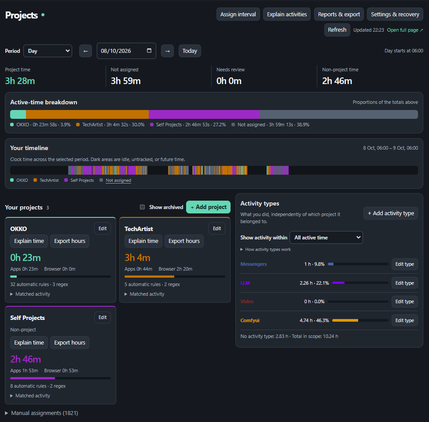This screenshot has height=422, width=429.
Task: Follow the Open full page link
Action: click(405, 30)
